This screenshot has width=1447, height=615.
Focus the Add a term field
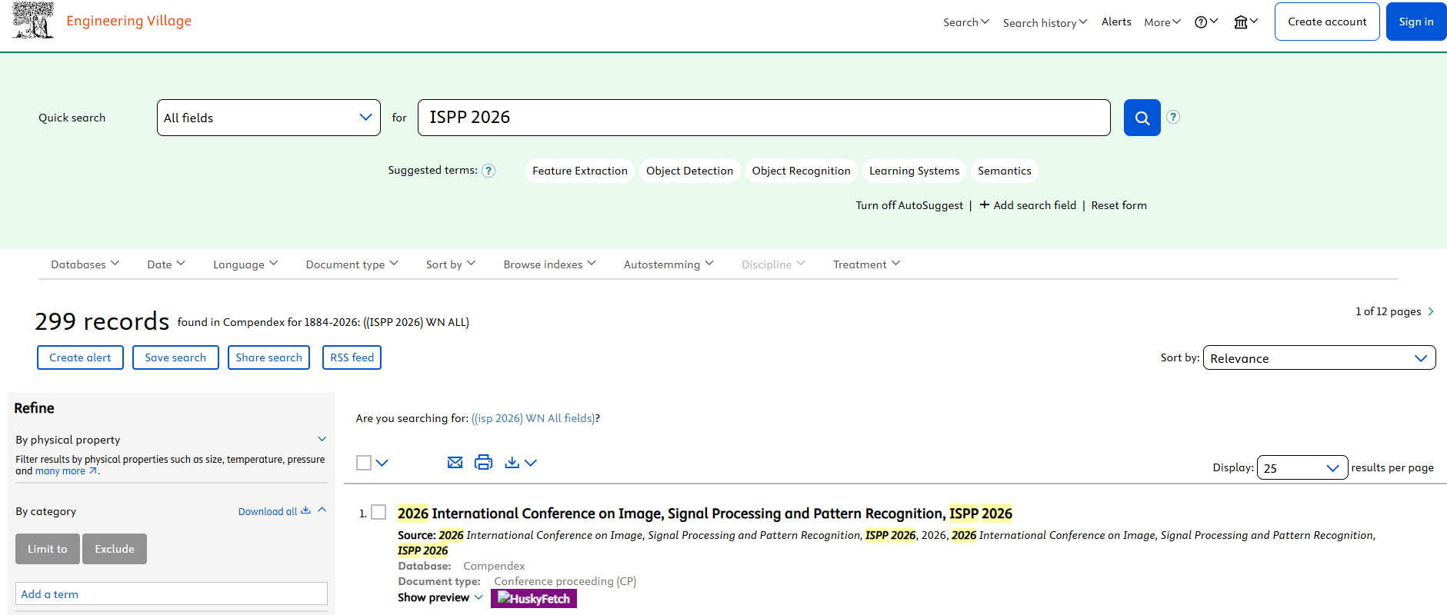172,593
